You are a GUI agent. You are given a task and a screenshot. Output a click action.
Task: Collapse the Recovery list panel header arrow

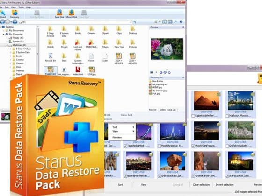click(x=183, y=77)
